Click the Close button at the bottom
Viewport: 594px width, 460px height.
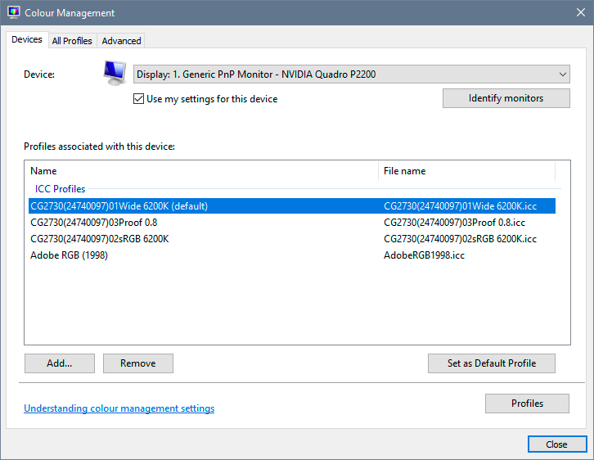(556, 444)
